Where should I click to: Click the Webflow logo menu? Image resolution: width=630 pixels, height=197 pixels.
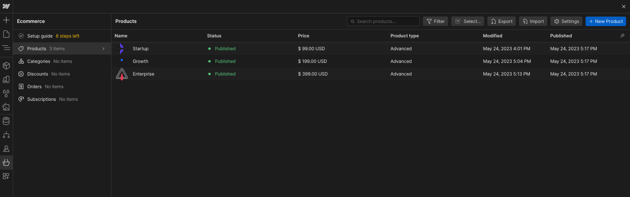[x=6, y=6]
